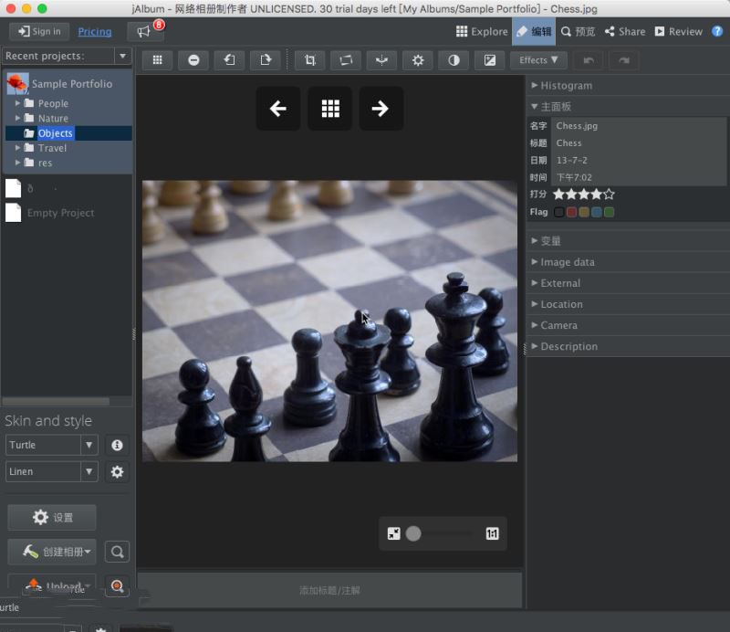Open the Linen style dropdown
The height and width of the screenshot is (632, 730).
[89, 471]
